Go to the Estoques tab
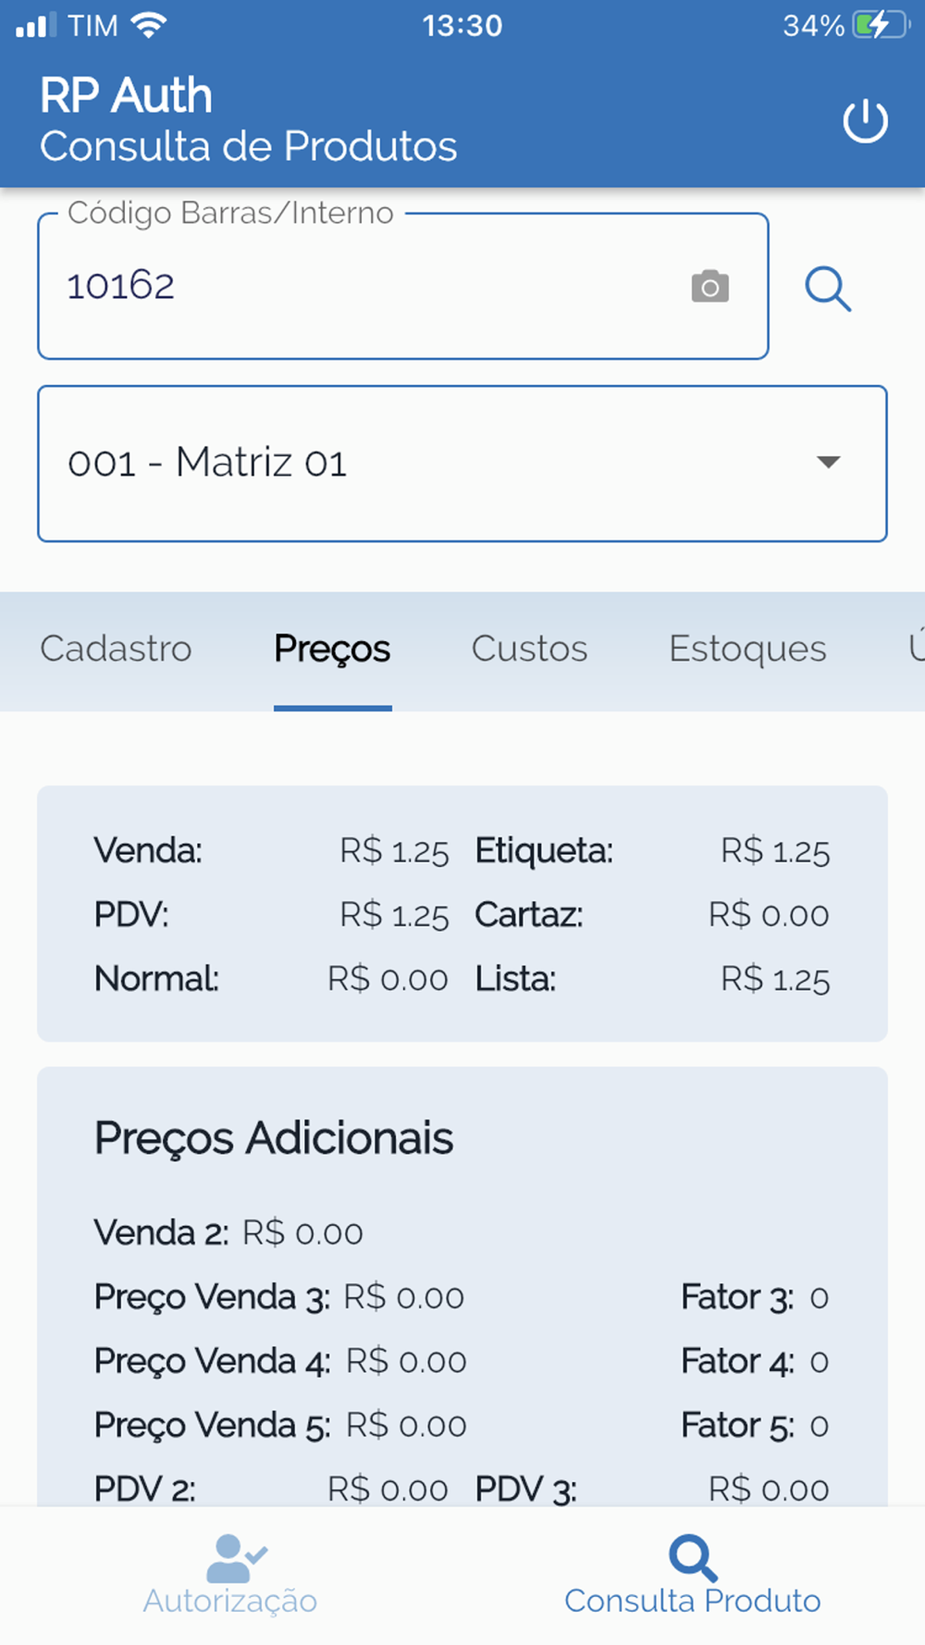 coord(747,649)
